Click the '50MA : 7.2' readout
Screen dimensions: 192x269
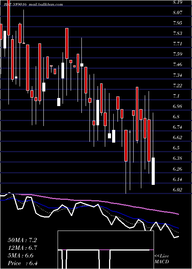tap(22, 240)
